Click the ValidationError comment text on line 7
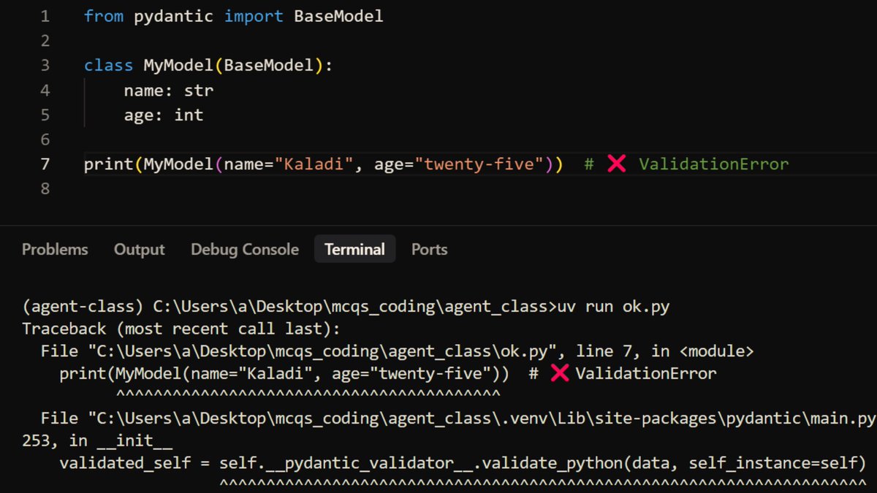Screen dimensions: 877x493 713,164
